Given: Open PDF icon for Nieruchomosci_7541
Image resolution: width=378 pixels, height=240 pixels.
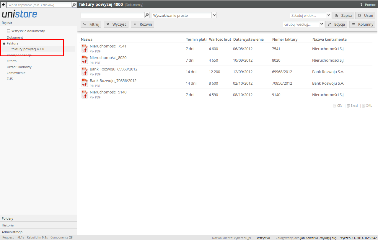Looking at the screenshot, I should tap(85, 48).
